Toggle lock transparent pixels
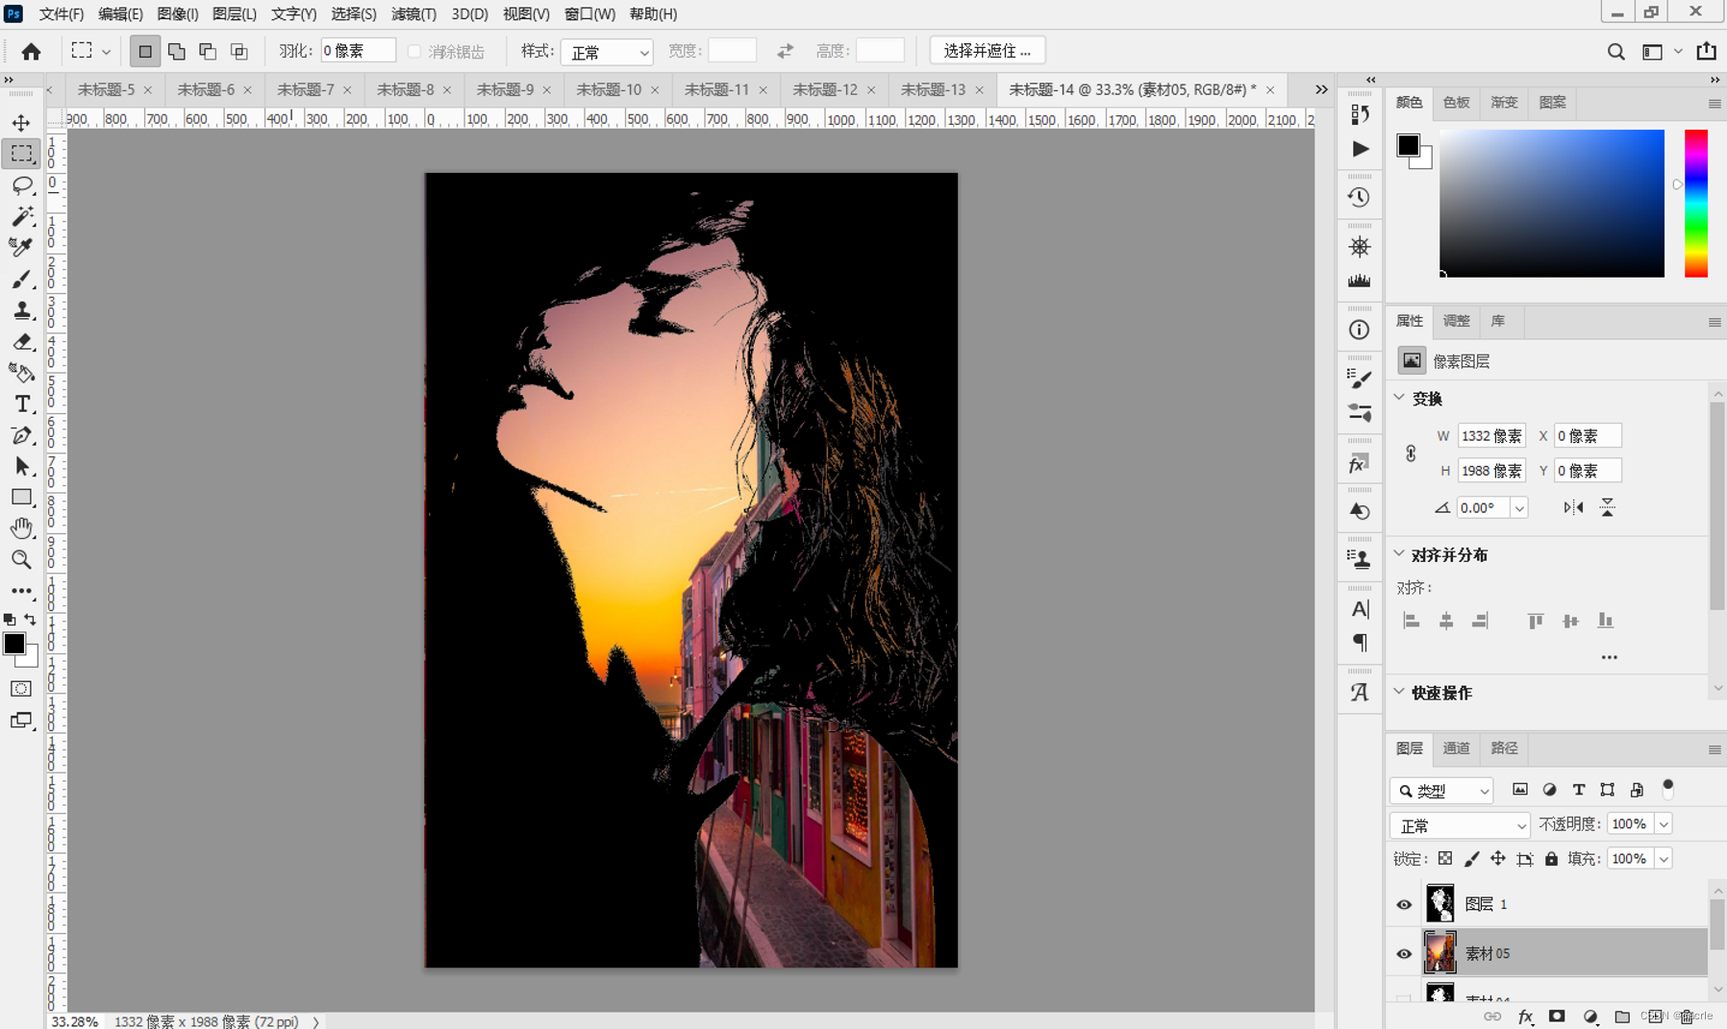Screen dimensions: 1727x1029 pyautogui.click(x=1444, y=859)
